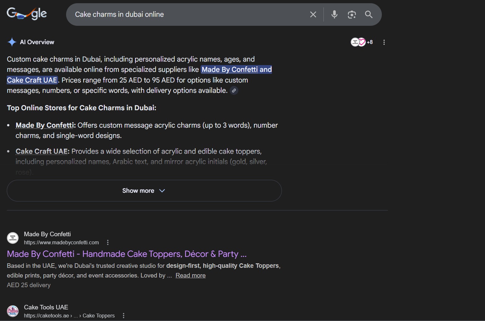Click the Cake Tools UAE favicon
This screenshot has width=485, height=321.
point(13,311)
